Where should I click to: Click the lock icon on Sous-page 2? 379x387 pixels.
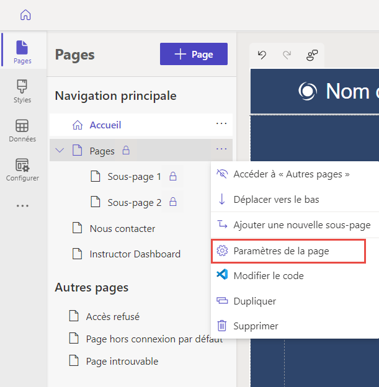click(x=173, y=202)
